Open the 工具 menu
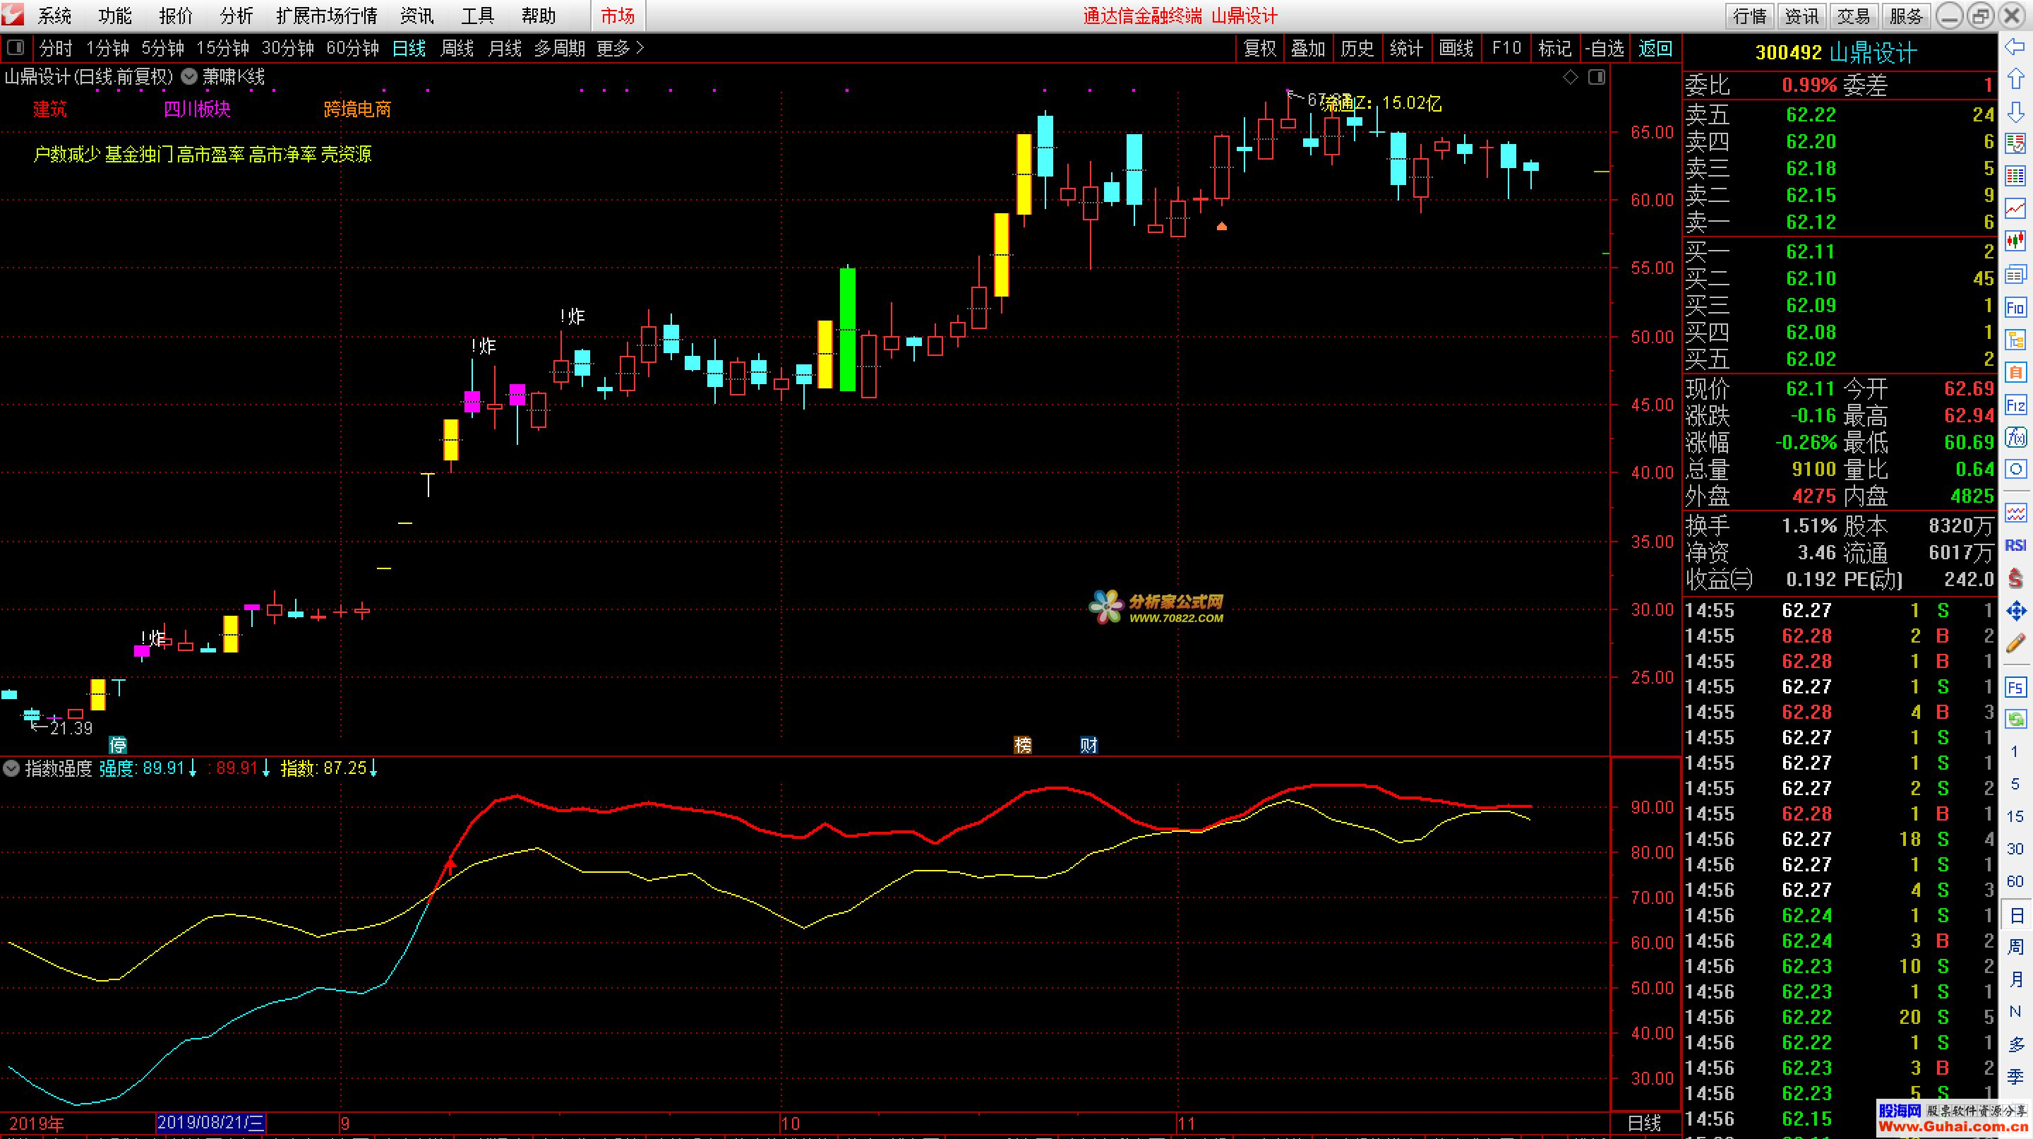Viewport: 2033px width, 1139px height. (x=477, y=16)
